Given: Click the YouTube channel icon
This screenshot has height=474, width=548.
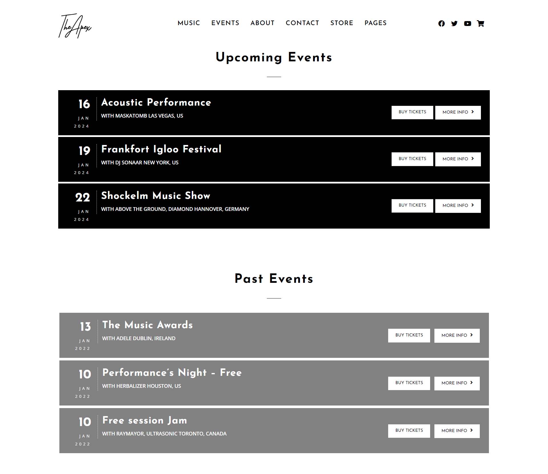Looking at the screenshot, I should point(468,23).
